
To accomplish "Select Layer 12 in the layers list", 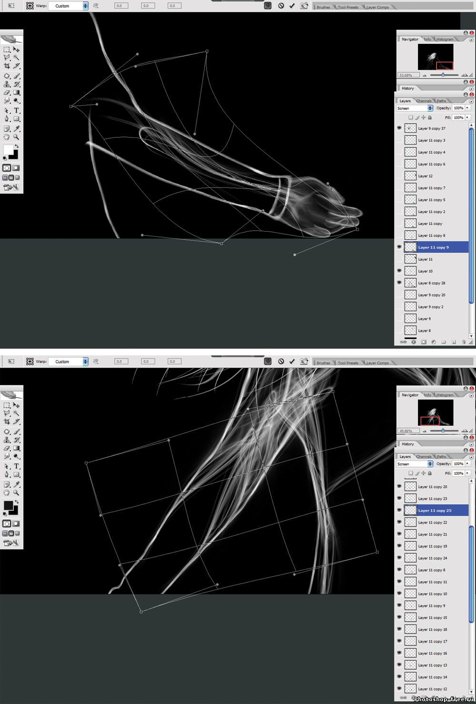I will (x=426, y=176).
